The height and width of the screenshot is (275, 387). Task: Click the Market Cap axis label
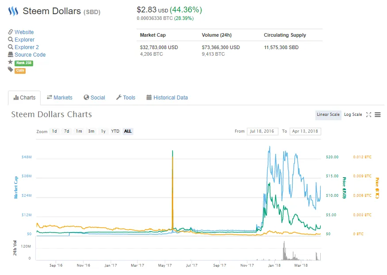point(16,187)
